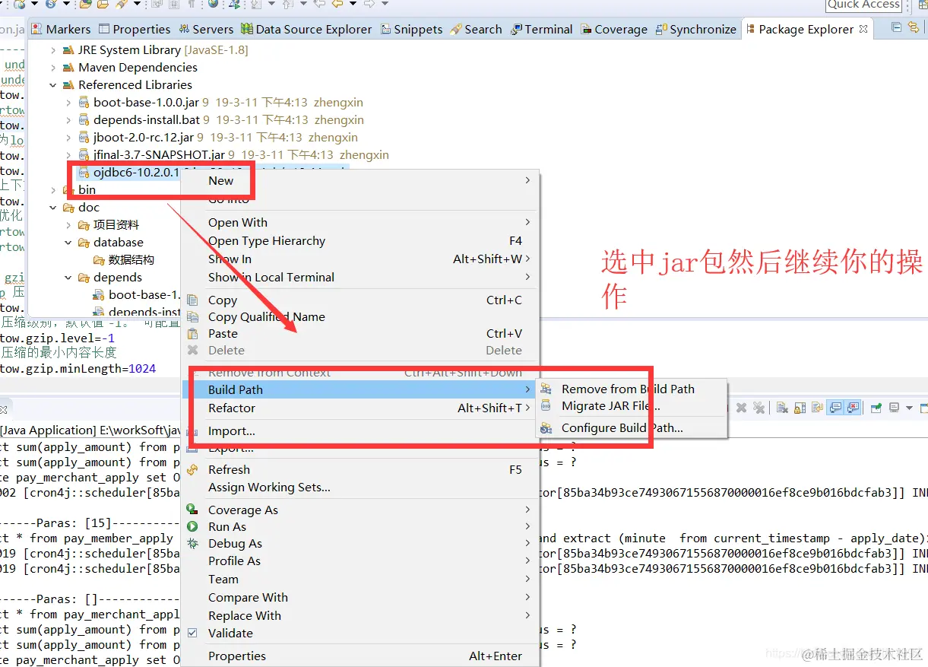This screenshot has width=928, height=667.
Task: Click the Display Selected Console icon
Action: tap(895, 408)
